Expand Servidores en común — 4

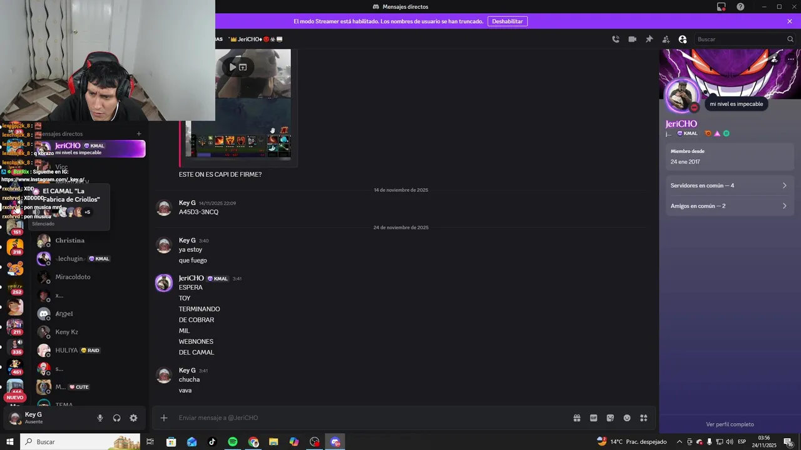[x=730, y=186]
